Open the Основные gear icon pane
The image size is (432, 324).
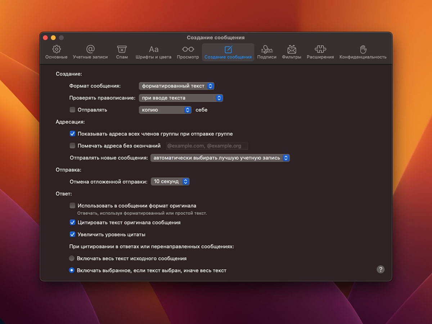56,52
